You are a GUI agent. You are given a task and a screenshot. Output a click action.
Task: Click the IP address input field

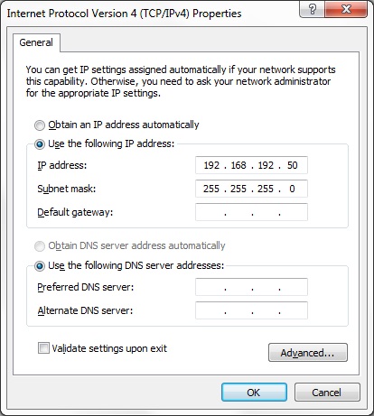tap(251, 165)
